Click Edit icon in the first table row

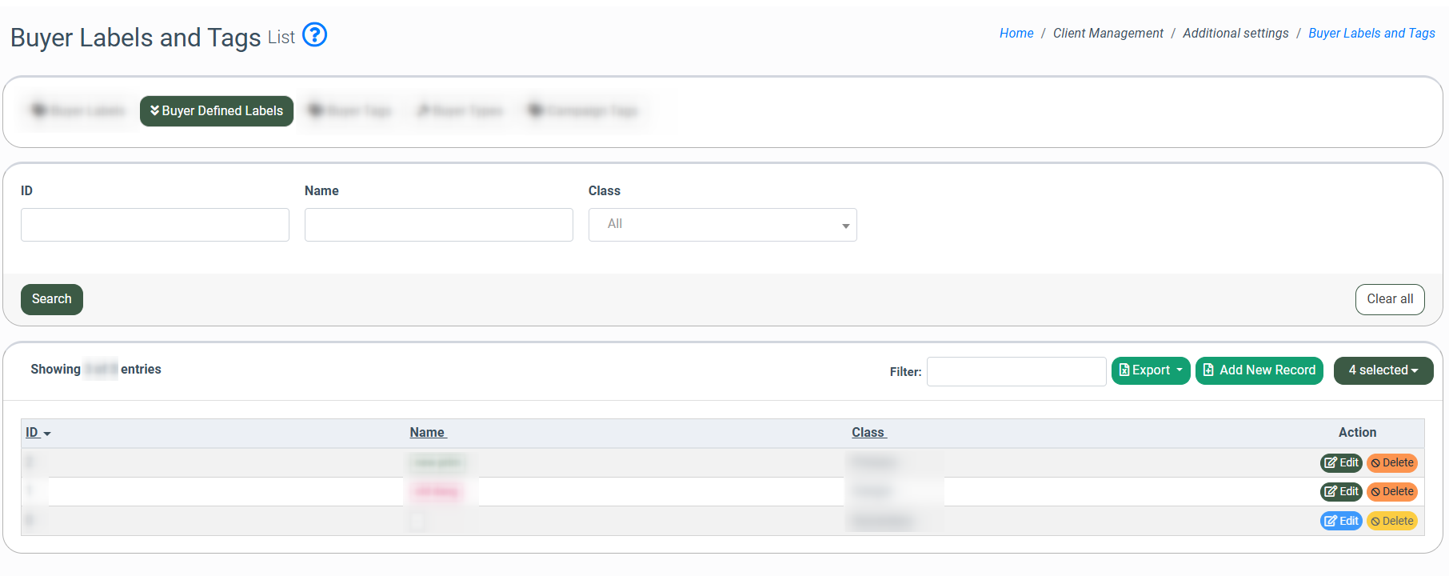1340,463
